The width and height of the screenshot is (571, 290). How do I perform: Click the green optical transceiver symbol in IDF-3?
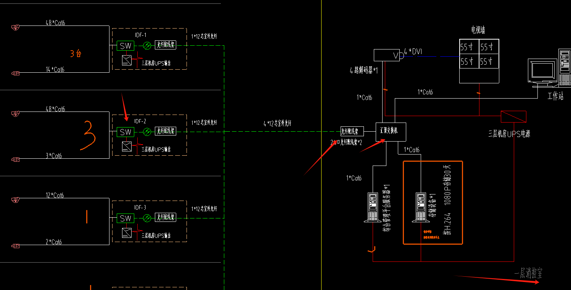[x=147, y=218]
